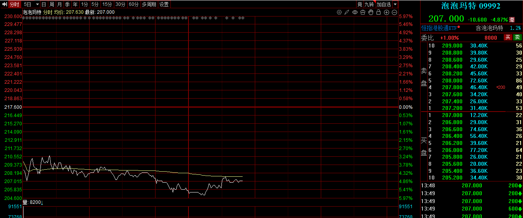Zoom out with the minus circle icon
Image resolution: width=523 pixels, height=218 pixels.
pos(394,12)
